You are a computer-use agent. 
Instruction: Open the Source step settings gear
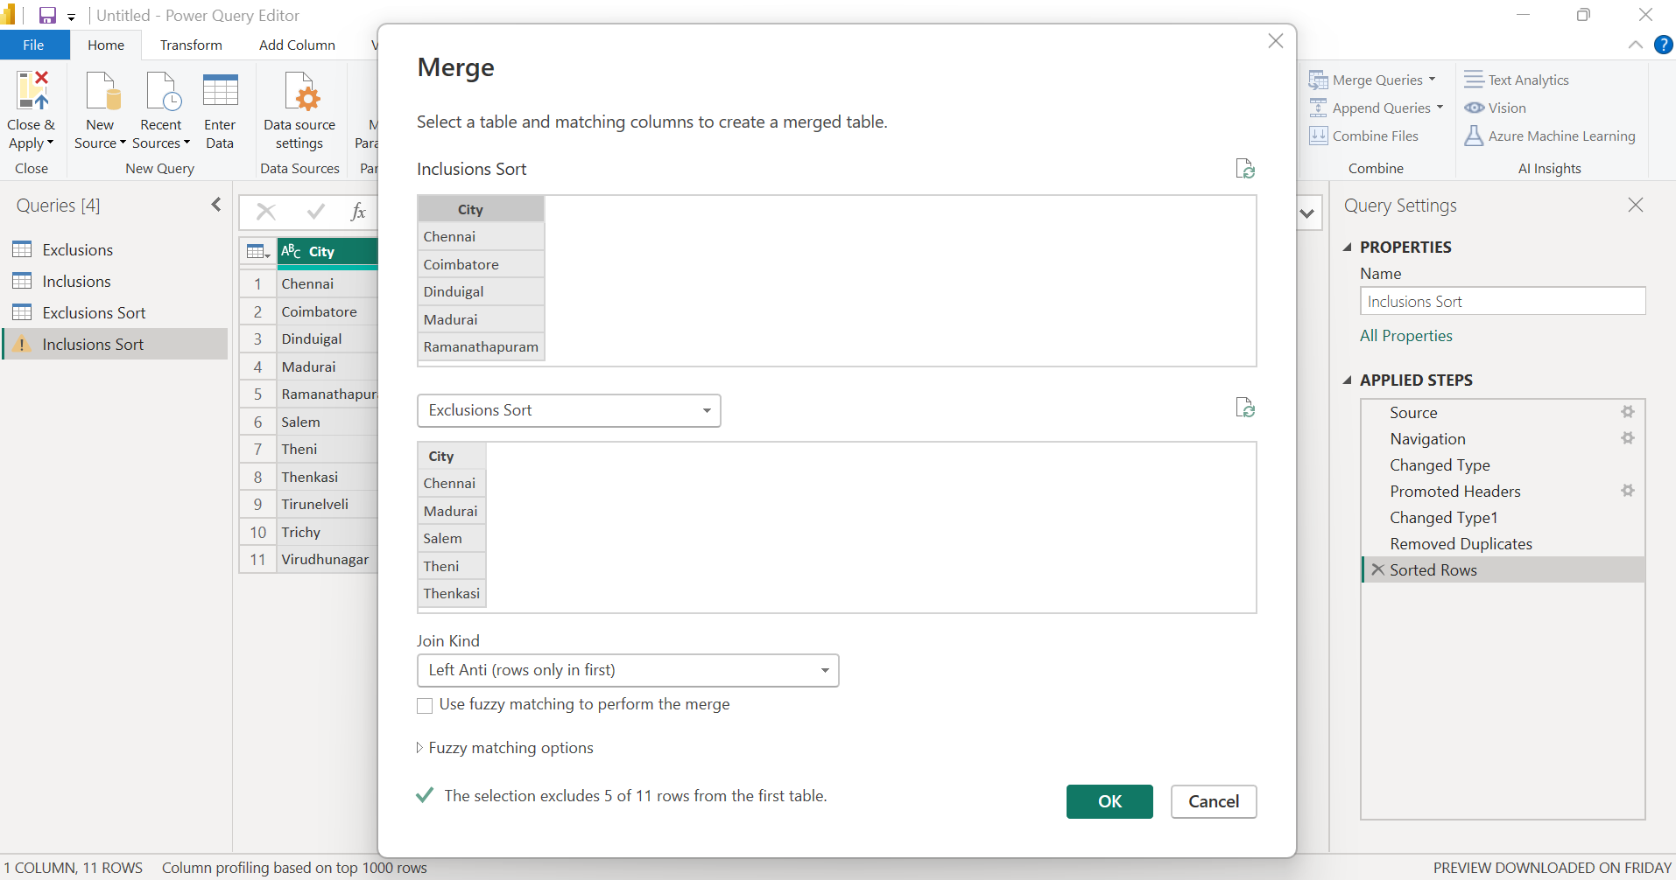(1628, 412)
